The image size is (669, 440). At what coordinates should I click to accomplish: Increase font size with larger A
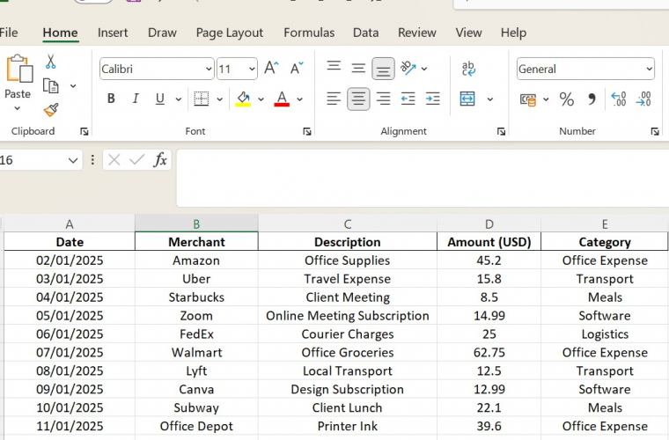coord(271,69)
